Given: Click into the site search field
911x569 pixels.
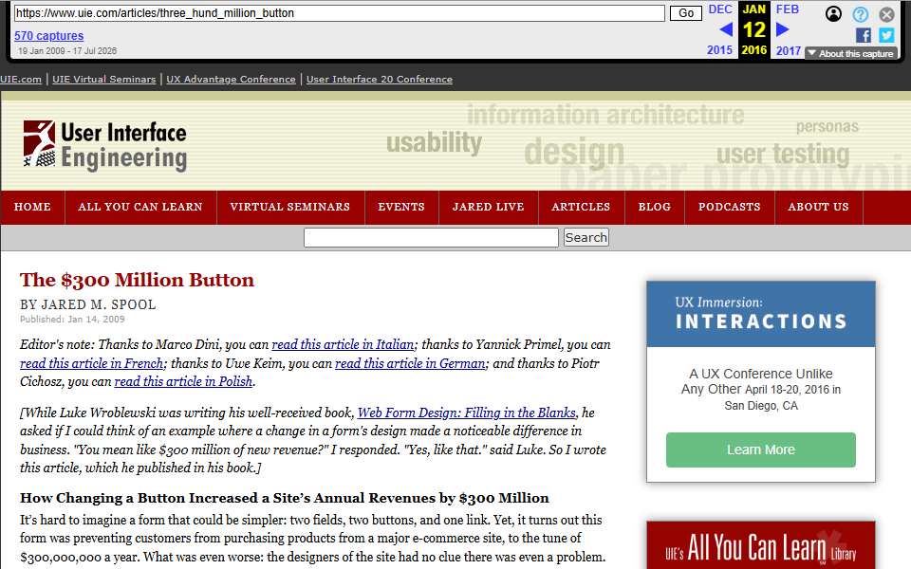Looking at the screenshot, I should click(431, 237).
